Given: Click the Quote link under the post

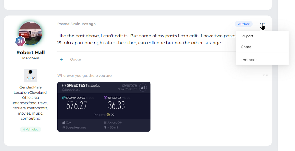Looking at the screenshot, I should [75, 59].
